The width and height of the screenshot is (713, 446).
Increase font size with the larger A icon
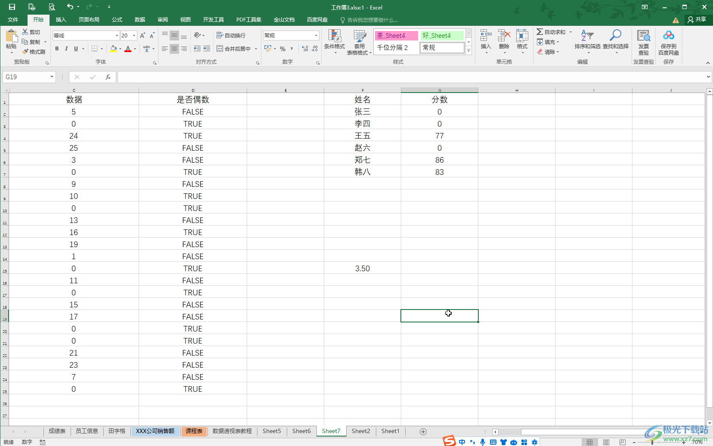143,35
